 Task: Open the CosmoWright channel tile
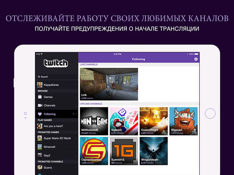[x=154, y=121]
